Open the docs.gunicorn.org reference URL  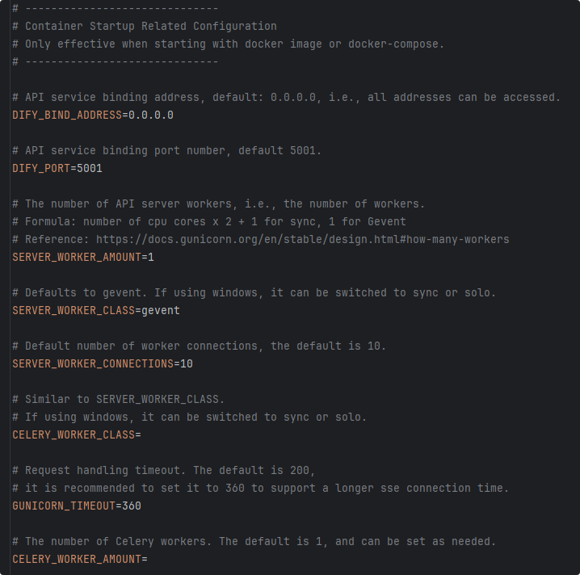click(303, 240)
